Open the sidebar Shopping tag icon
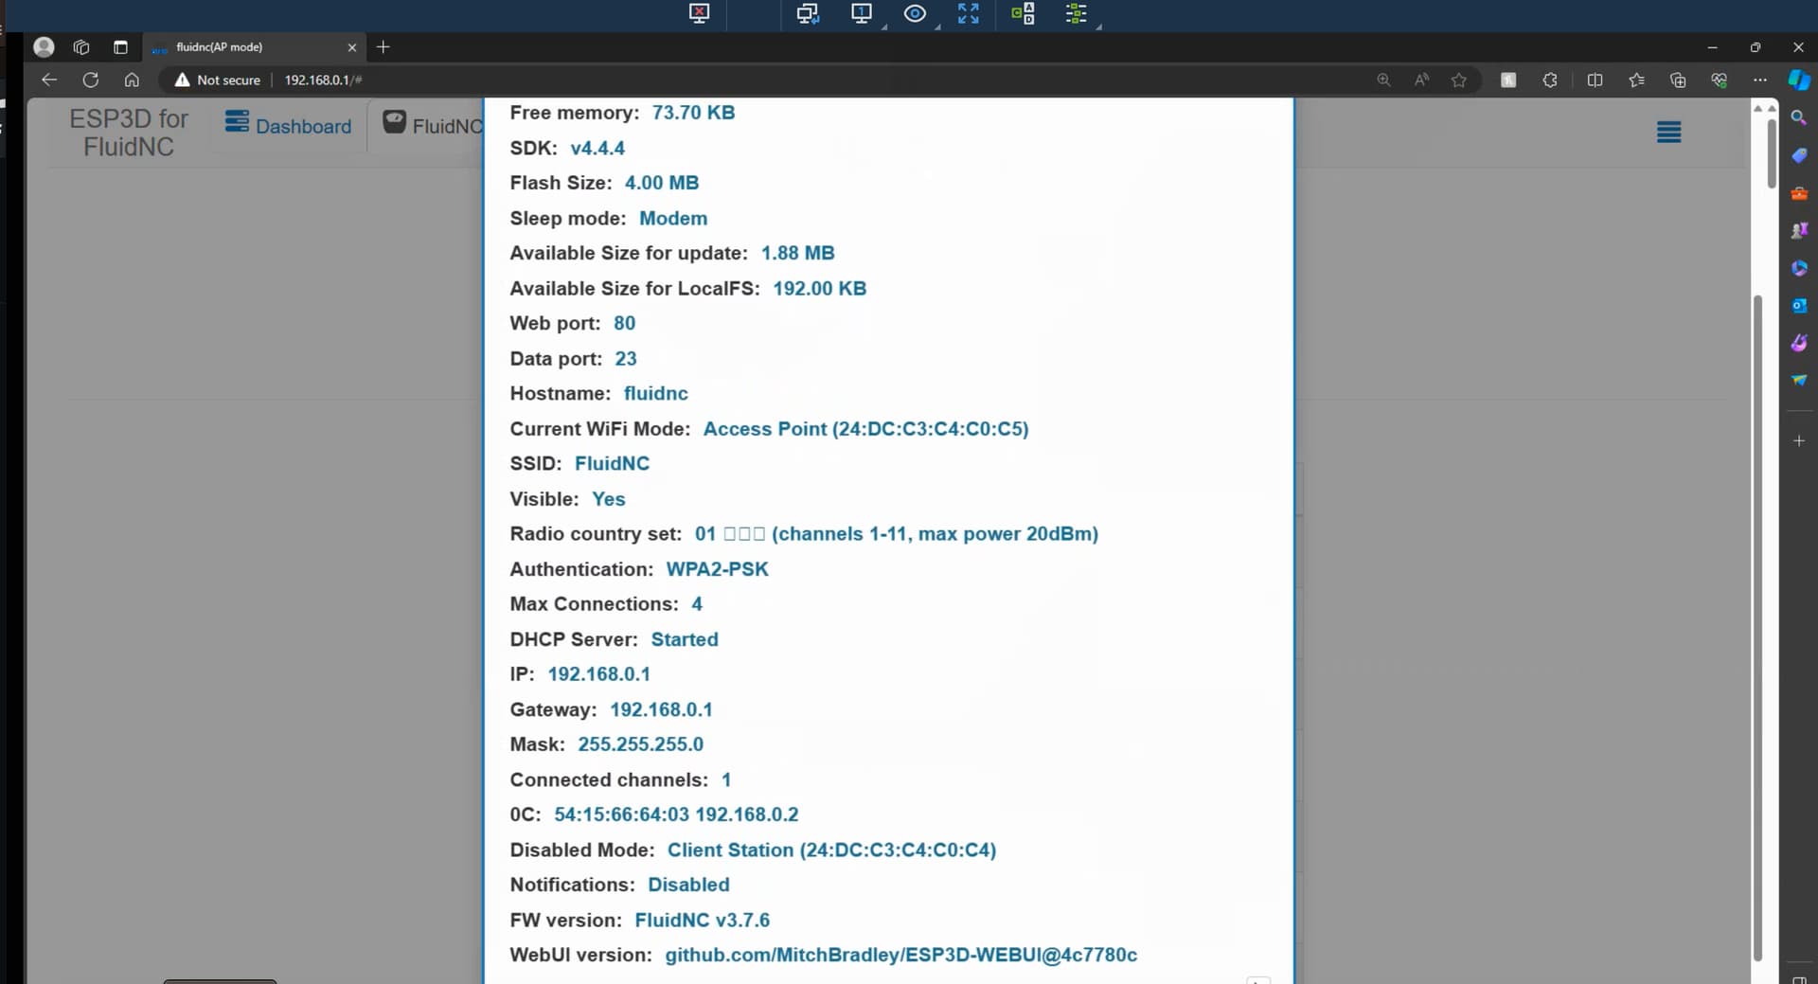This screenshot has width=1818, height=984. [1799, 155]
